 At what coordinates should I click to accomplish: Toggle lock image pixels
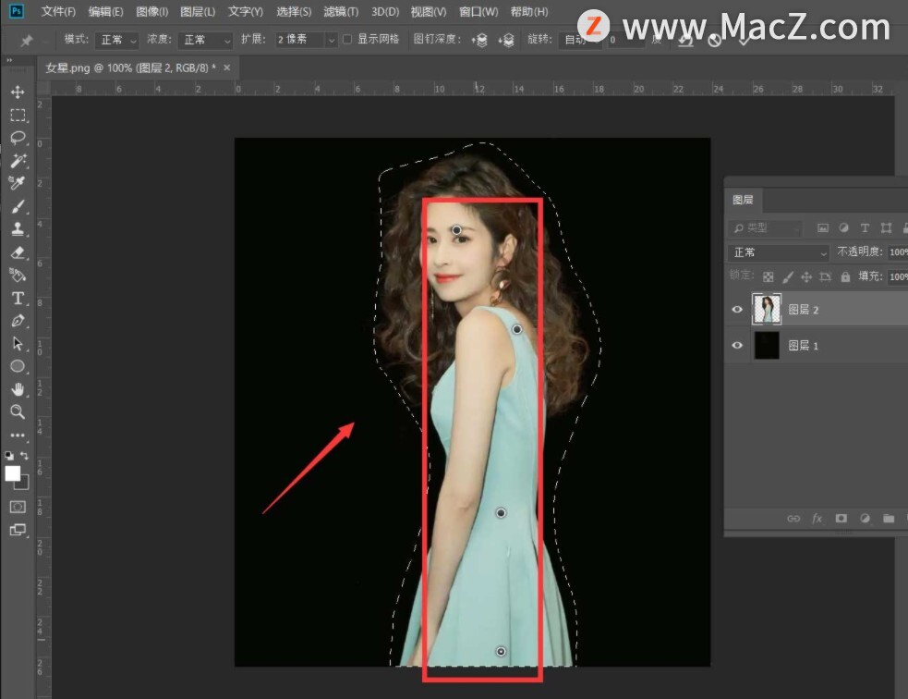(x=788, y=277)
